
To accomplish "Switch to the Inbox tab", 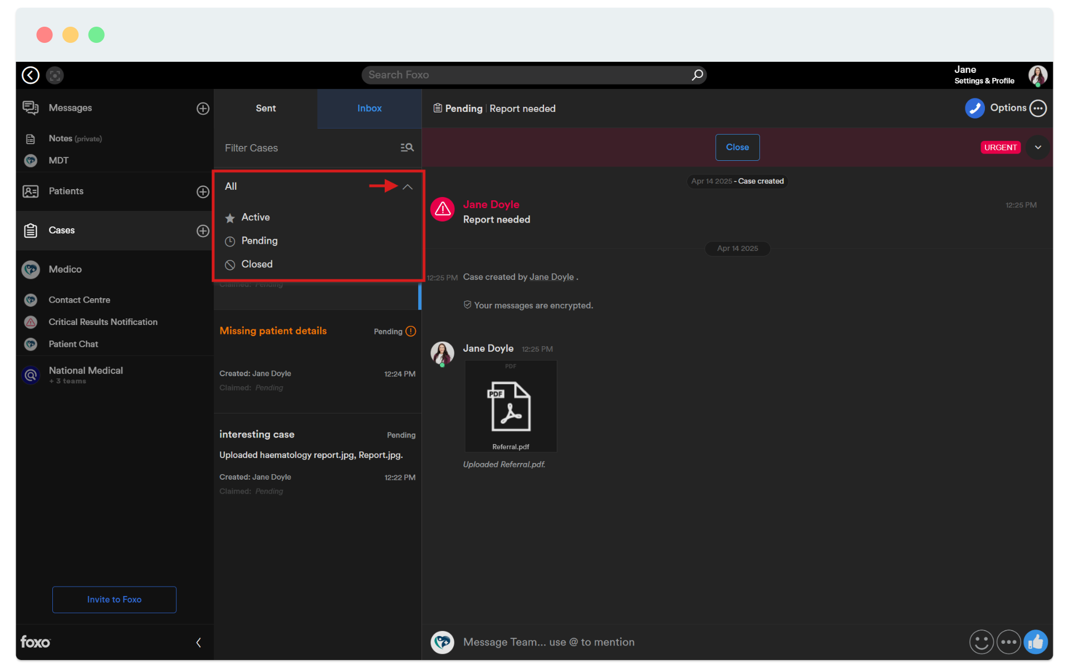I will point(369,109).
